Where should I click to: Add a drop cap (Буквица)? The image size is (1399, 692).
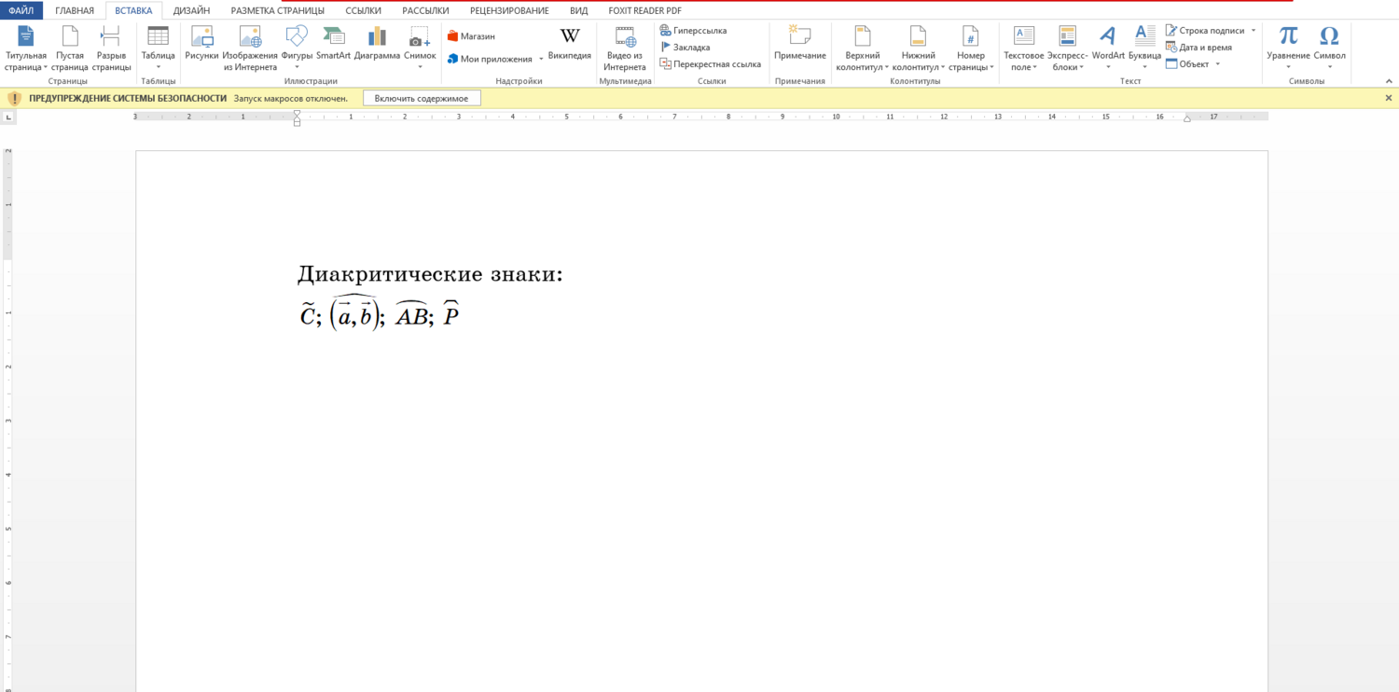1144,43
